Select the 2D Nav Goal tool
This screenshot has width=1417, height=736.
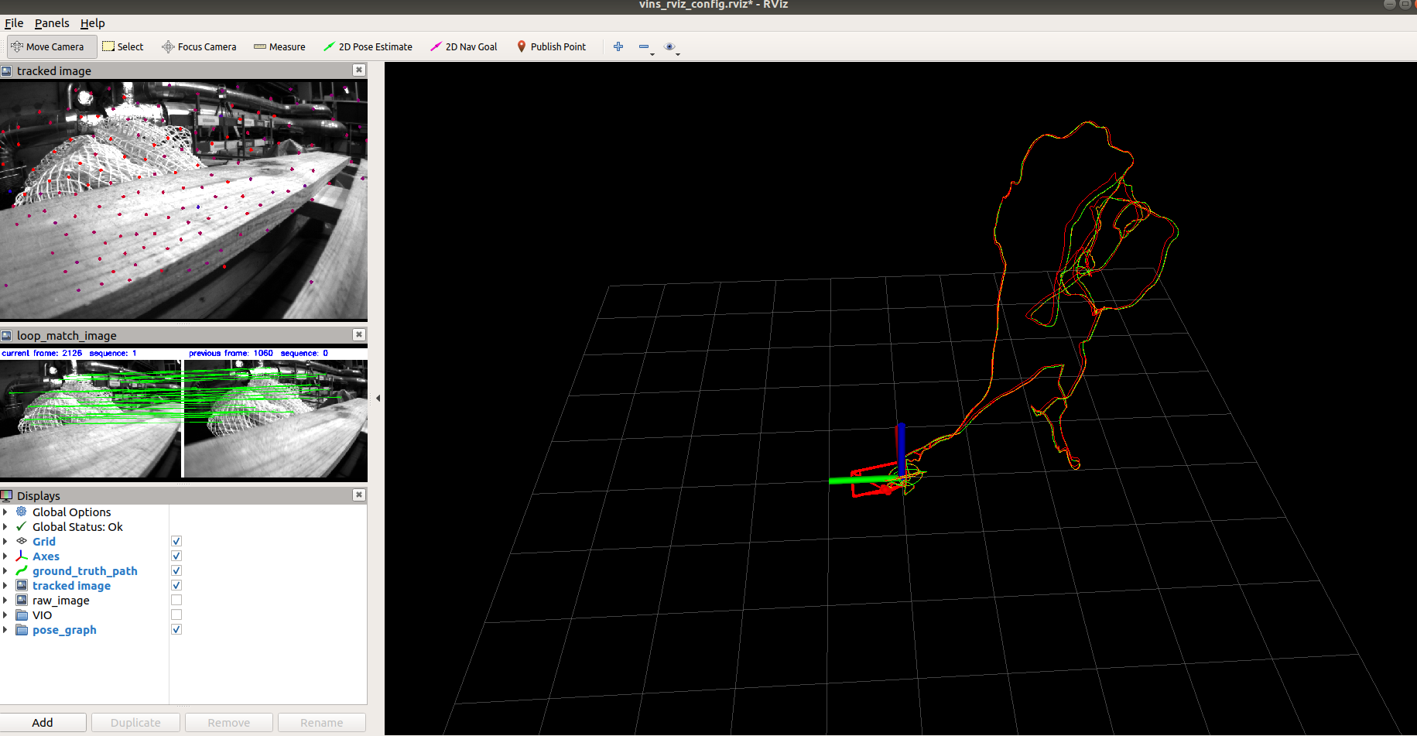click(464, 46)
